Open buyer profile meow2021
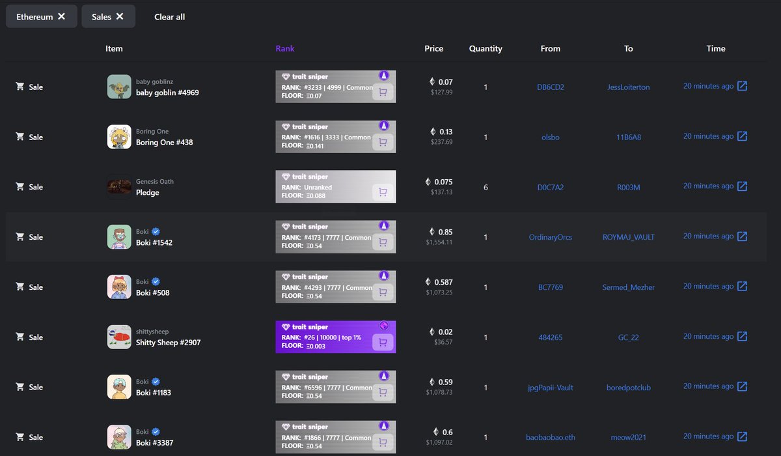The image size is (781, 456). pos(629,437)
